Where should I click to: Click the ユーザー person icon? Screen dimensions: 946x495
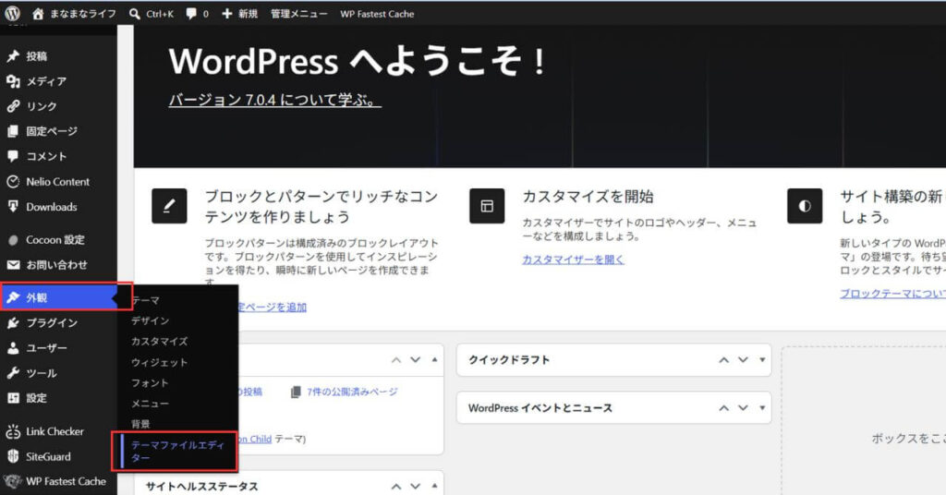click(13, 348)
